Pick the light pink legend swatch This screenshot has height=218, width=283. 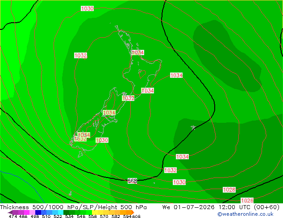32,212
